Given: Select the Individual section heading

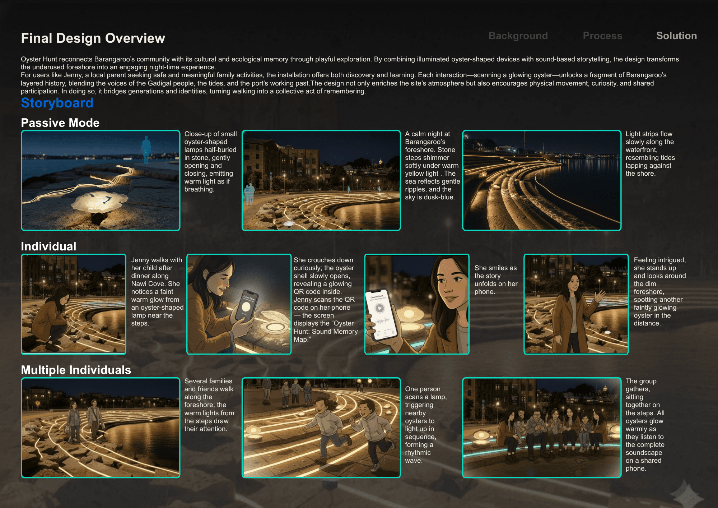Looking at the screenshot, I should tap(48, 246).
